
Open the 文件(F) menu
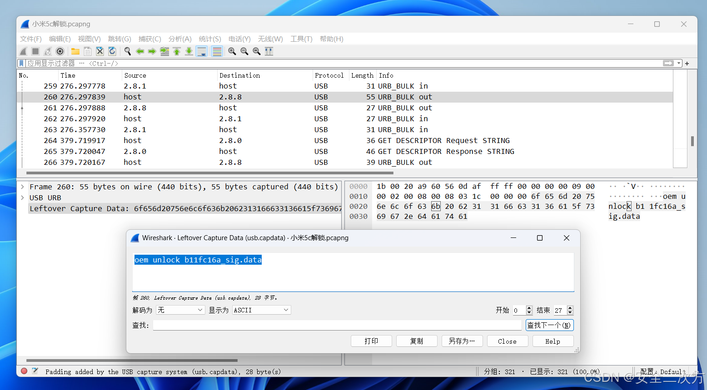click(x=31, y=39)
